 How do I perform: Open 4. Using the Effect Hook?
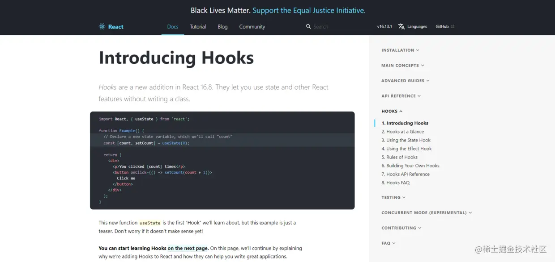point(406,149)
